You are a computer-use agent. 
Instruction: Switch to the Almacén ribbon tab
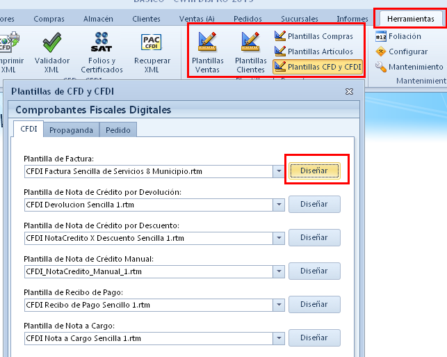[98, 19]
